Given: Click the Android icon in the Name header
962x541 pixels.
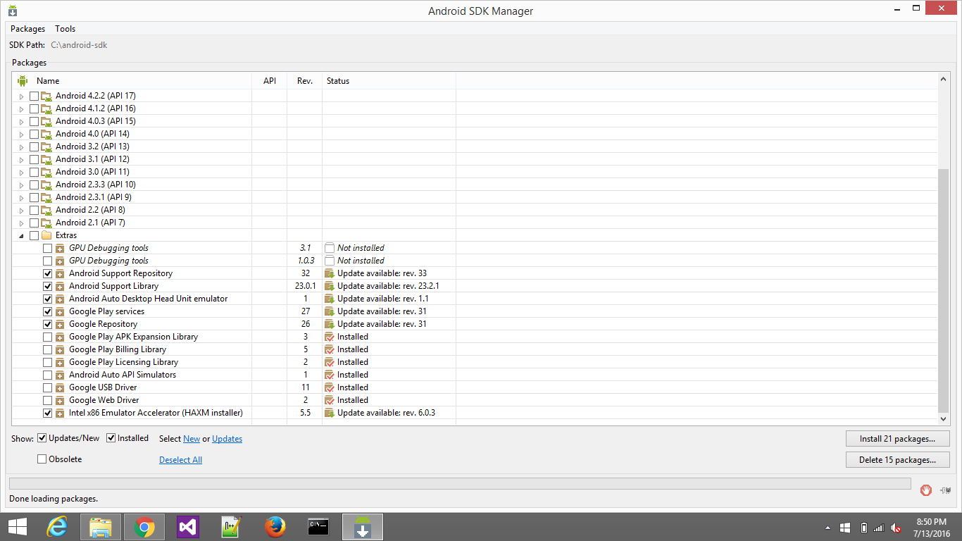Looking at the screenshot, I should 23,81.
